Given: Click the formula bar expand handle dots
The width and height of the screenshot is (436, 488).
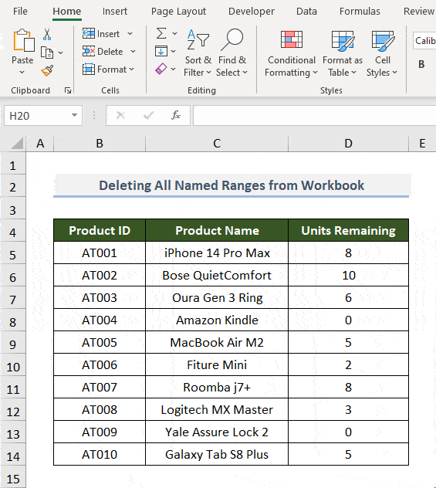Looking at the screenshot, I should click(94, 116).
